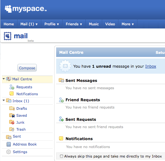Click the Sent folder icon in sidebar
This screenshot has height=161, width=165.
pyautogui.click(x=9, y=137)
